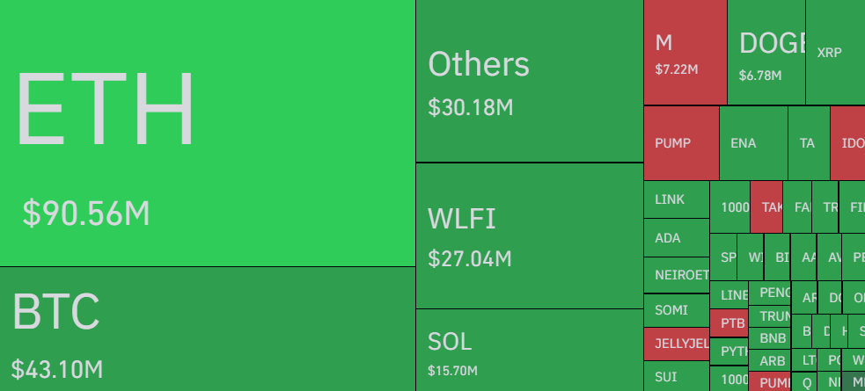Select the BTC liquidation tile
Viewport: 865px width, 391px height.
tap(207, 329)
